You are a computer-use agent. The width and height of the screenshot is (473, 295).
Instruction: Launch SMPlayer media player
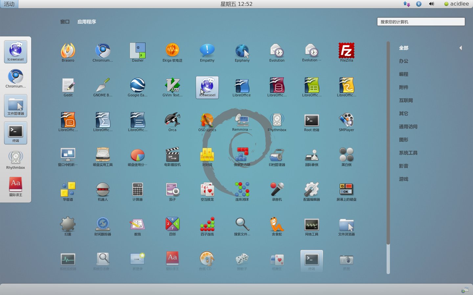tap(347, 122)
